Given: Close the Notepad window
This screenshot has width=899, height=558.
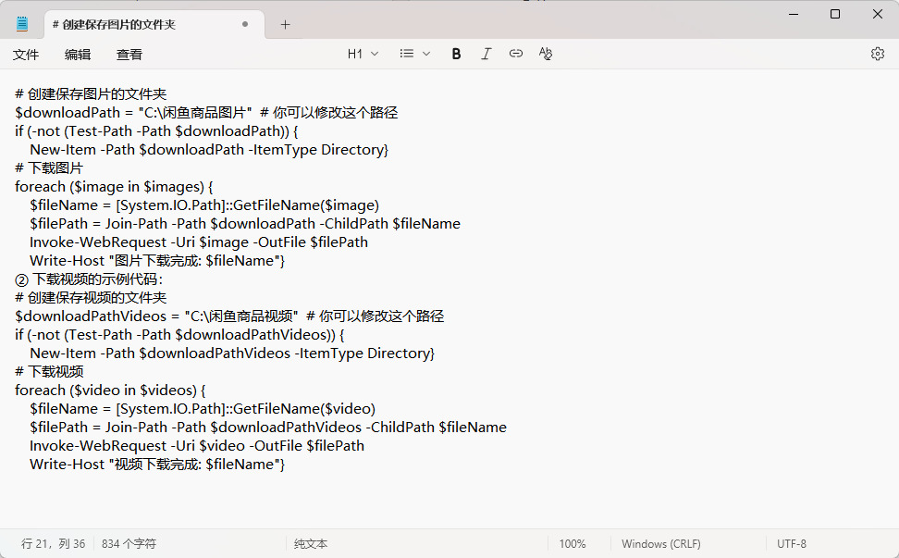Looking at the screenshot, I should click(878, 14).
